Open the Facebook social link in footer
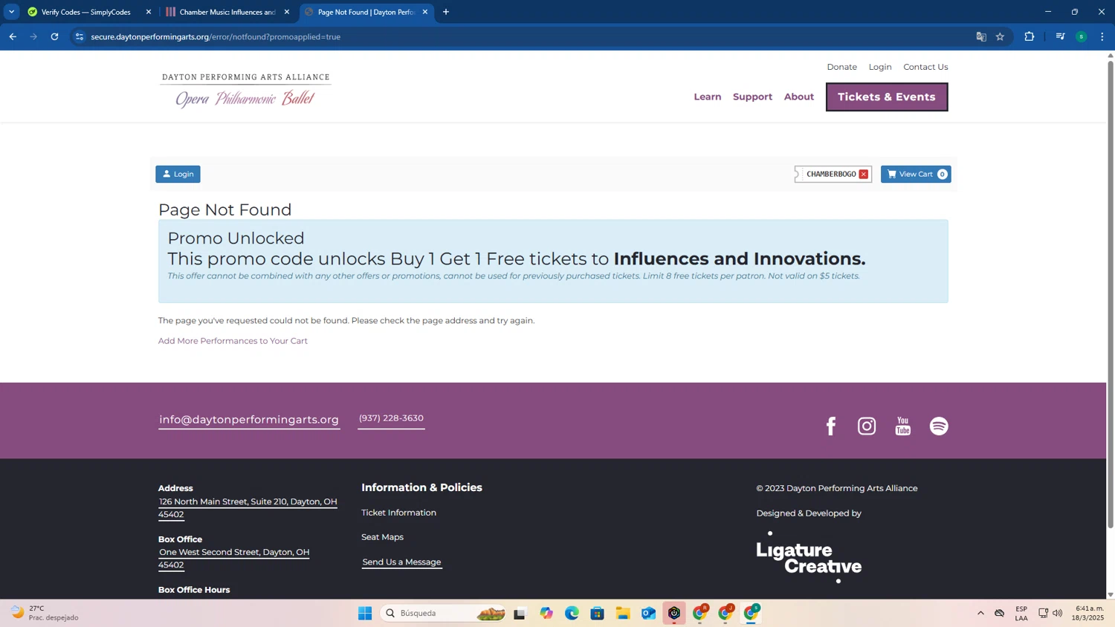The width and height of the screenshot is (1115, 627). click(x=830, y=426)
